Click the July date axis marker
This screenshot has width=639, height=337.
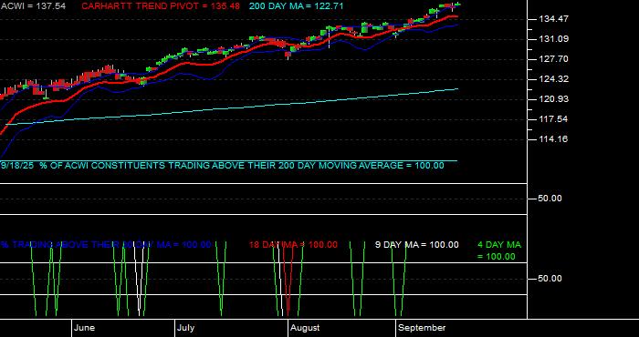pyautogui.click(x=186, y=328)
